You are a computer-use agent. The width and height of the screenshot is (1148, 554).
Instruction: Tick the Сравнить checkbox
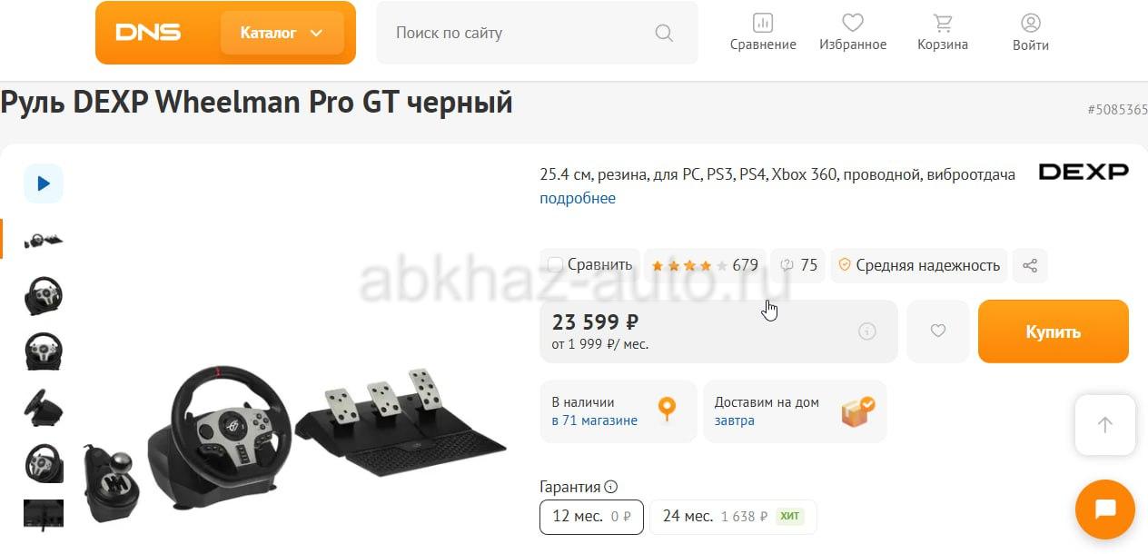pos(555,265)
